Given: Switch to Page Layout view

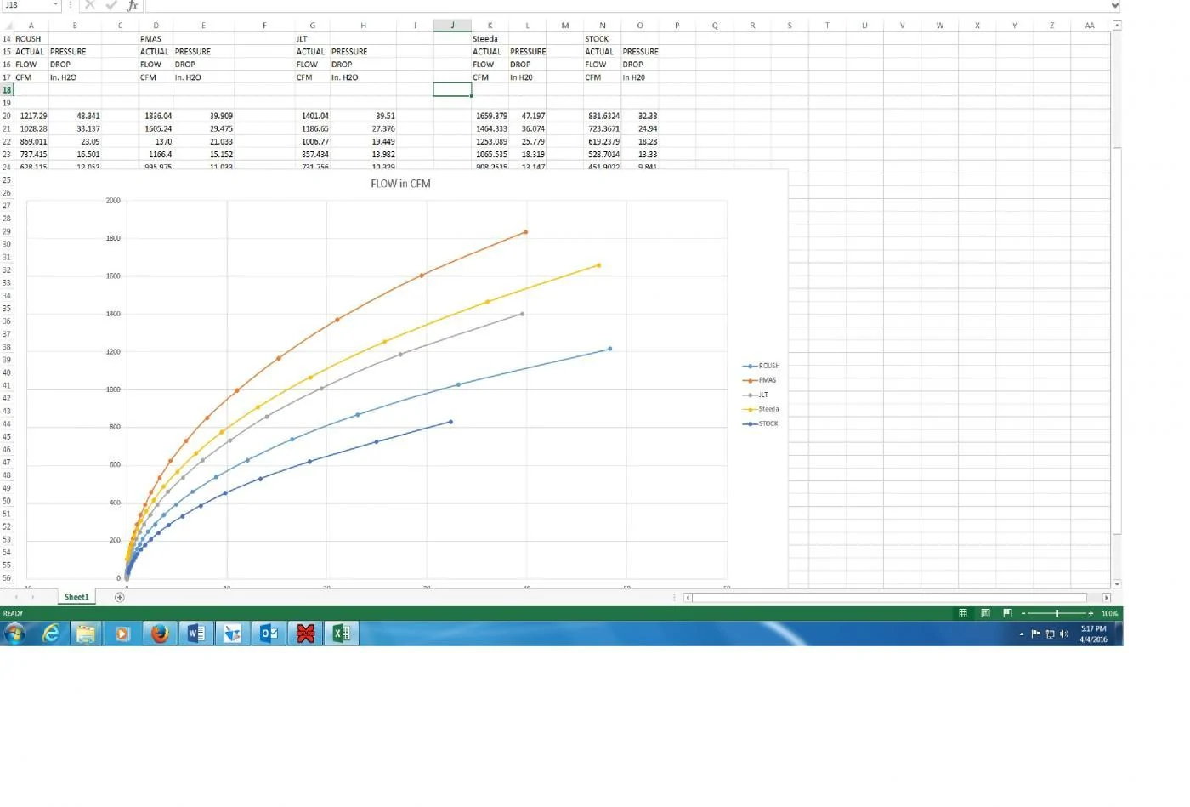Looking at the screenshot, I should click(985, 613).
